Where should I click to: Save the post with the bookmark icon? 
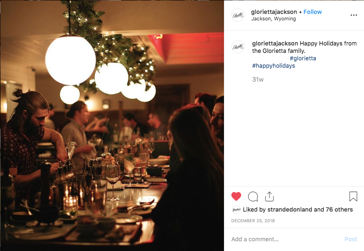353,196
